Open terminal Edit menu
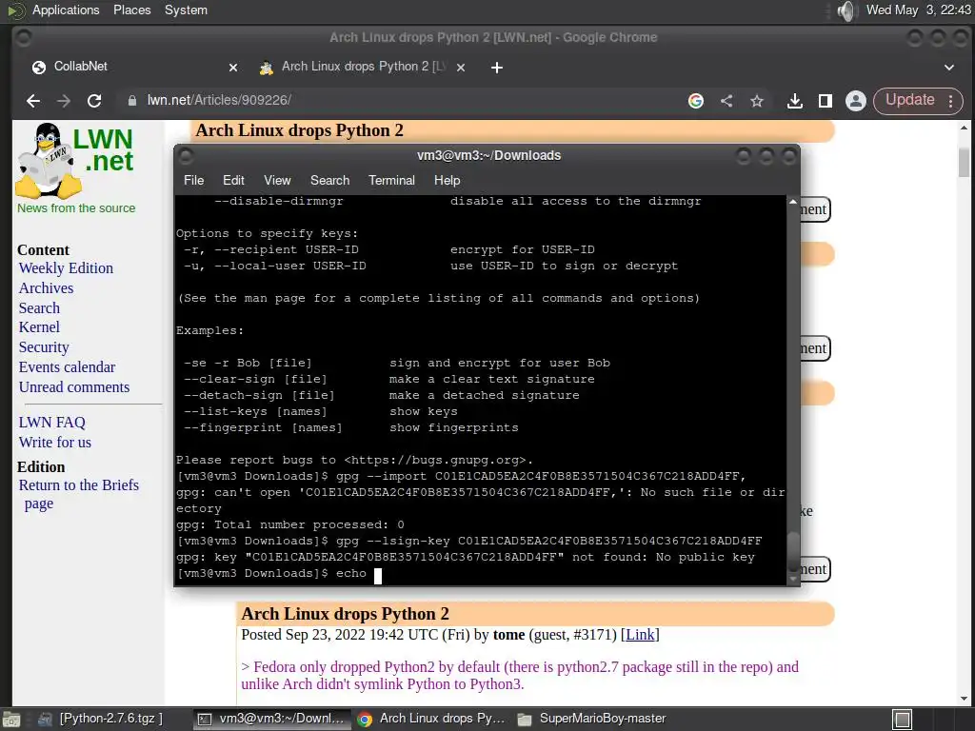Viewport: 975px width, 731px height. pyautogui.click(x=233, y=180)
